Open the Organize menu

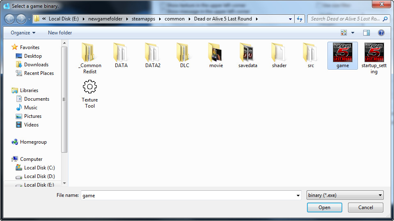tap(23, 33)
